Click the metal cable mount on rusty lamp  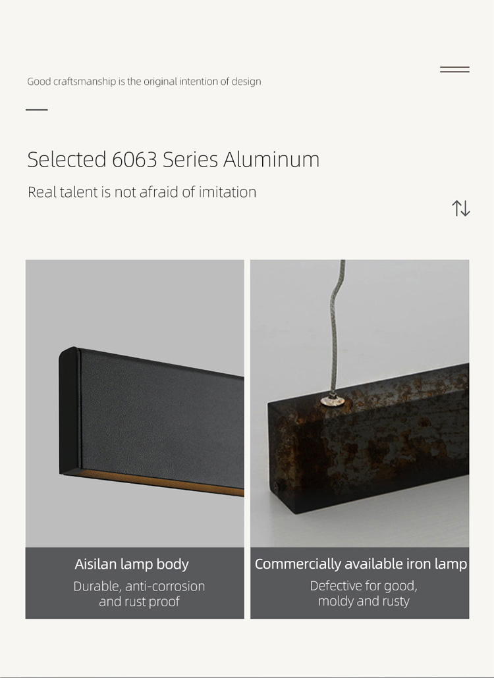pos(333,401)
